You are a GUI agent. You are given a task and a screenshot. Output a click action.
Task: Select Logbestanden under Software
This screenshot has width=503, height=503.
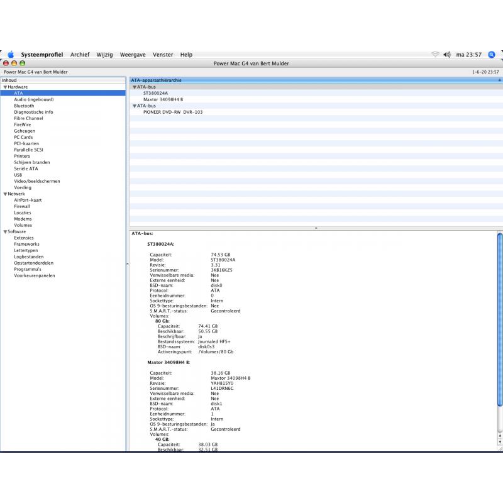(x=29, y=257)
